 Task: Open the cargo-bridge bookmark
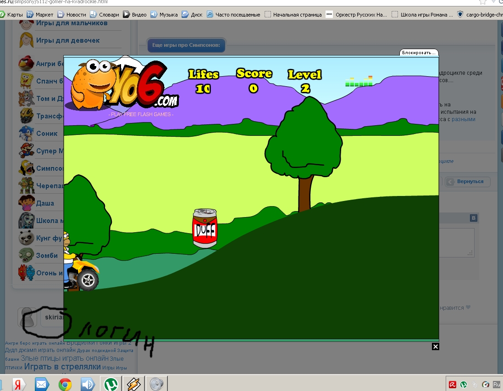480,15
